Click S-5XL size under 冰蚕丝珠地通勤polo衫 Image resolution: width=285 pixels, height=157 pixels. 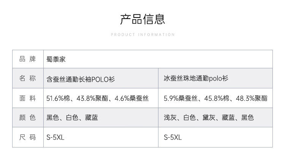click(x=173, y=137)
